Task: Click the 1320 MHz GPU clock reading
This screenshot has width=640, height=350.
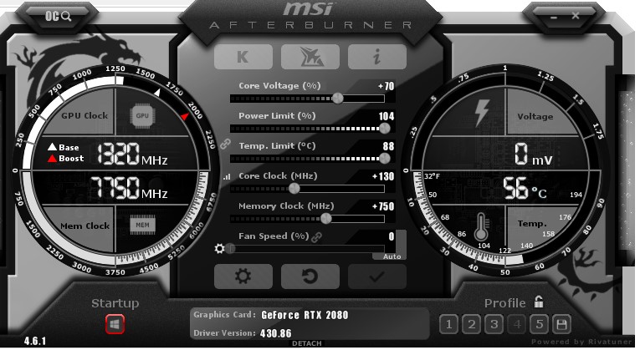Action: click(x=132, y=154)
